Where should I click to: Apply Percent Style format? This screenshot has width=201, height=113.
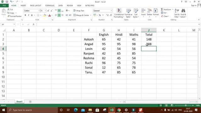100,15
